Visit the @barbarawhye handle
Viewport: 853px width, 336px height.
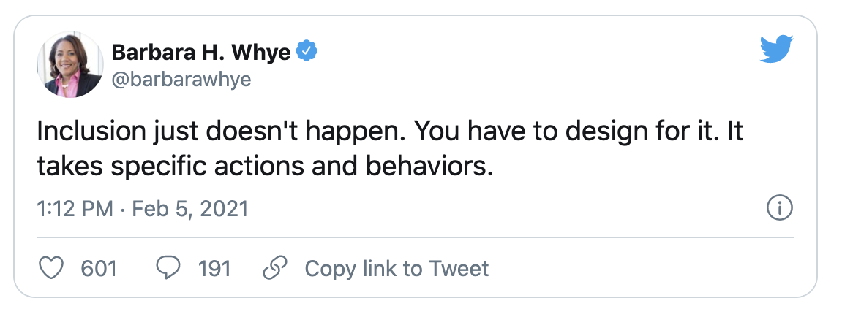[x=181, y=80]
